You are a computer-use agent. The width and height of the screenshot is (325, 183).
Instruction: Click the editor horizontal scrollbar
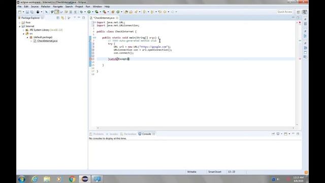click(196, 128)
